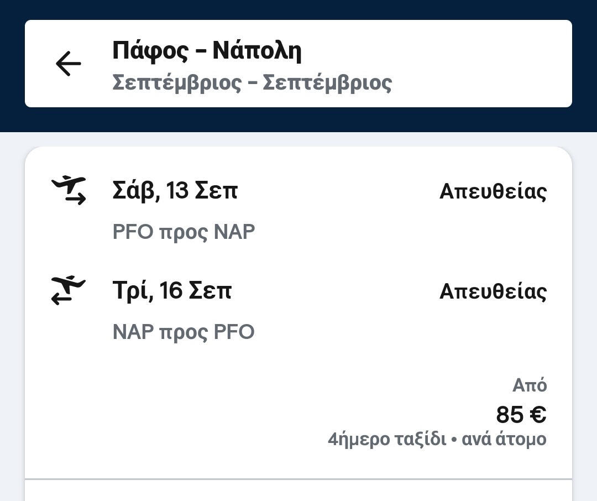Click the NAP προς PFO route text
The height and width of the screenshot is (501, 597).
184,332
